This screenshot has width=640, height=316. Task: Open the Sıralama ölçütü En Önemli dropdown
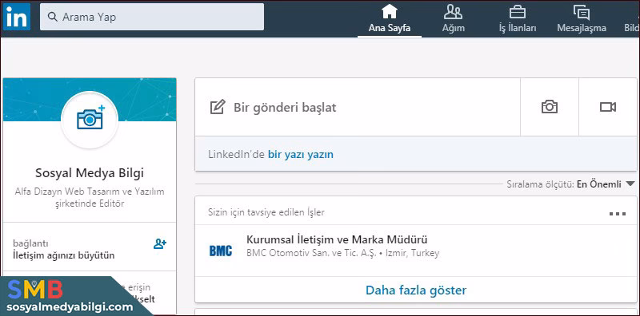[x=571, y=184]
